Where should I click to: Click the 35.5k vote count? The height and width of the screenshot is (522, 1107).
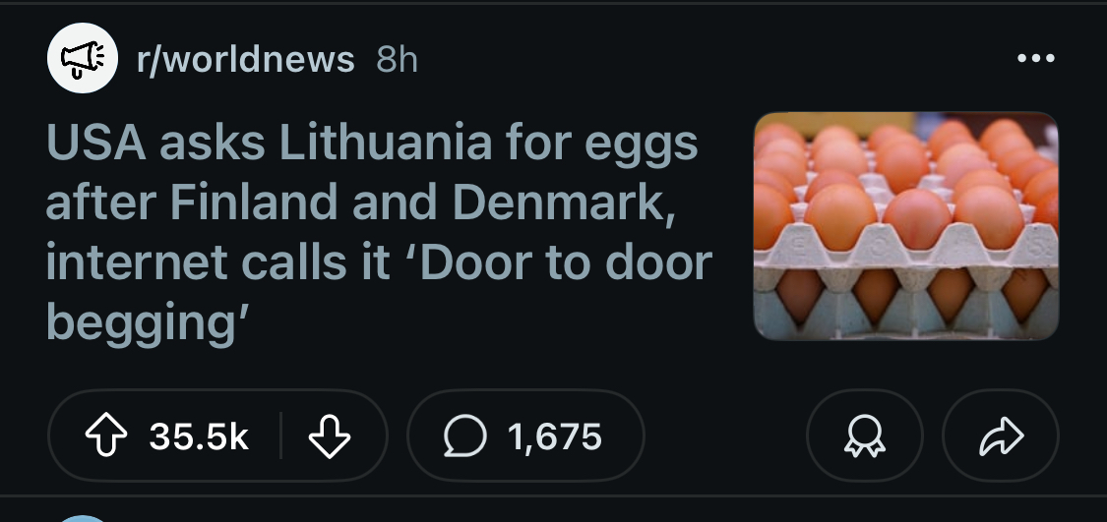click(199, 435)
